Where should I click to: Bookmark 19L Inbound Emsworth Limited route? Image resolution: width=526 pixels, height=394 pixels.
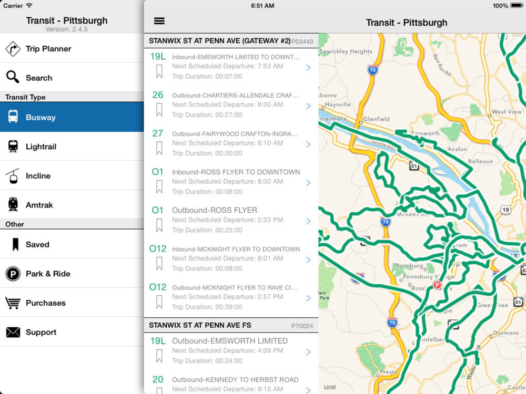point(159,71)
